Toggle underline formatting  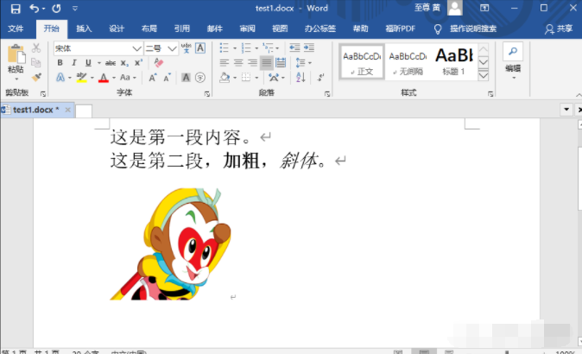pyautogui.click(x=88, y=63)
